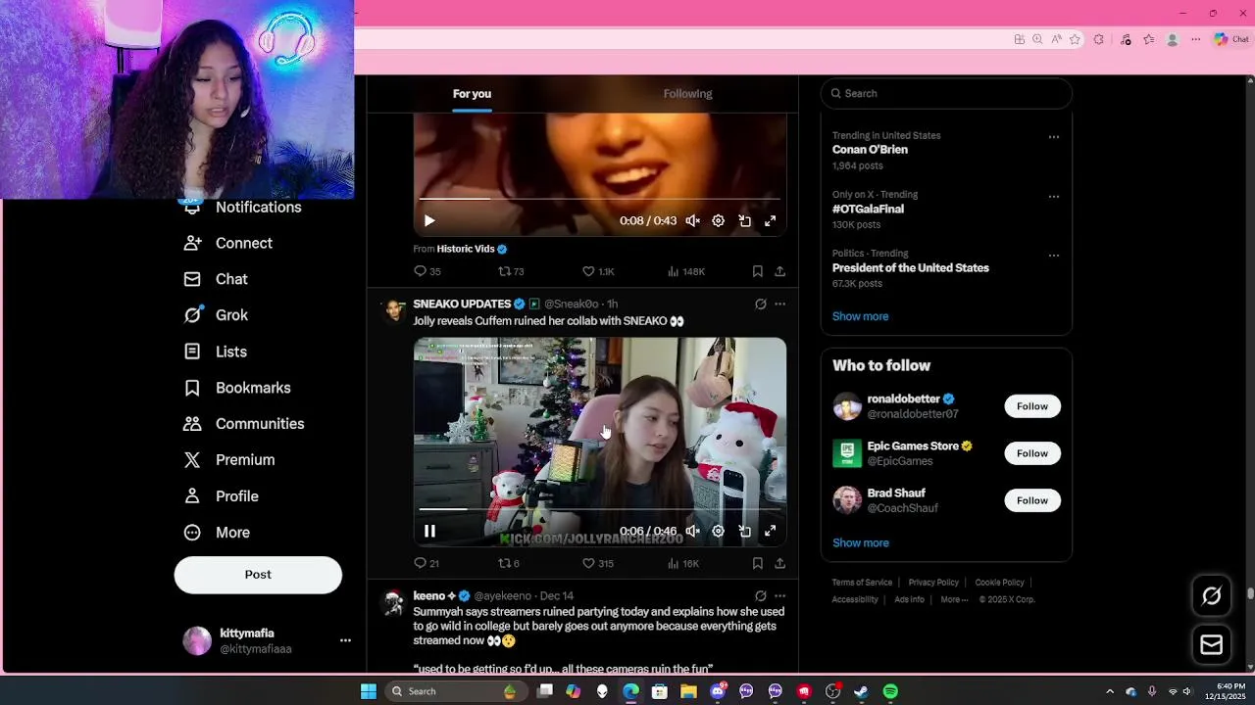Reply to the Historic Vids post (35)

tap(427, 271)
